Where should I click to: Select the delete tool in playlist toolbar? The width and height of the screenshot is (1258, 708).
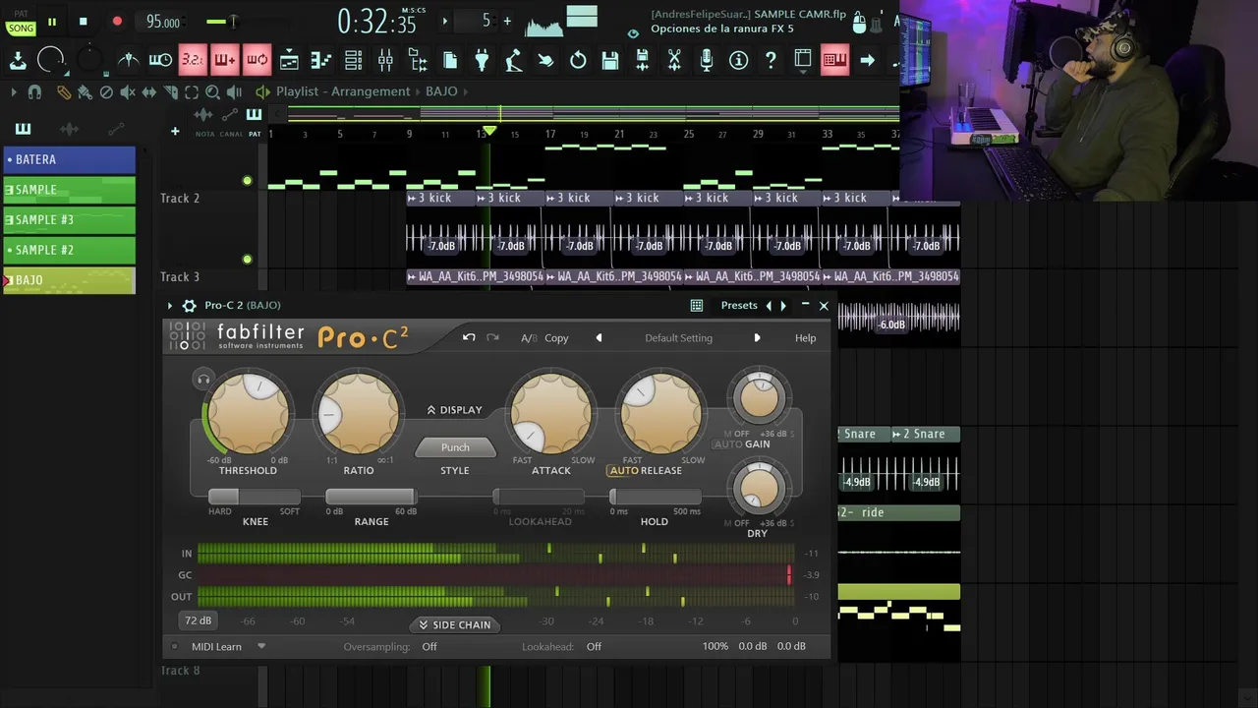[106, 92]
